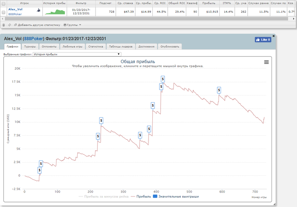The height and width of the screenshot is (207, 297).
Task: Toggle the Прибыль legend series
Action: coord(141,196)
